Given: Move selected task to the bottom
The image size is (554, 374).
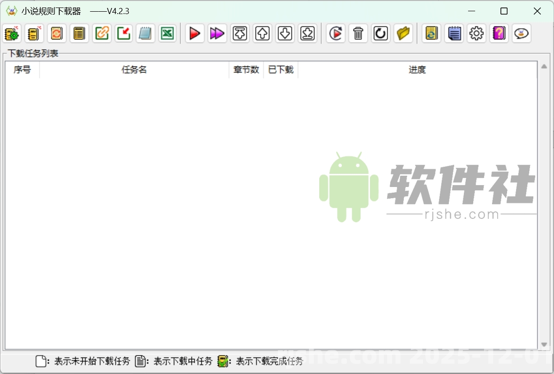Looking at the screenshot, I should (307, 33).
